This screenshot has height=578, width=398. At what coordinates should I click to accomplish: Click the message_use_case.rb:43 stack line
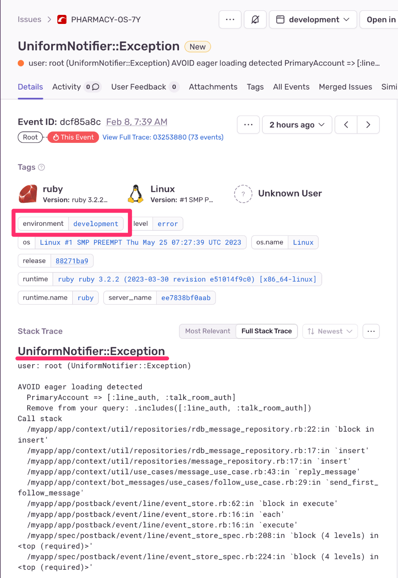[x=193, y=472]
